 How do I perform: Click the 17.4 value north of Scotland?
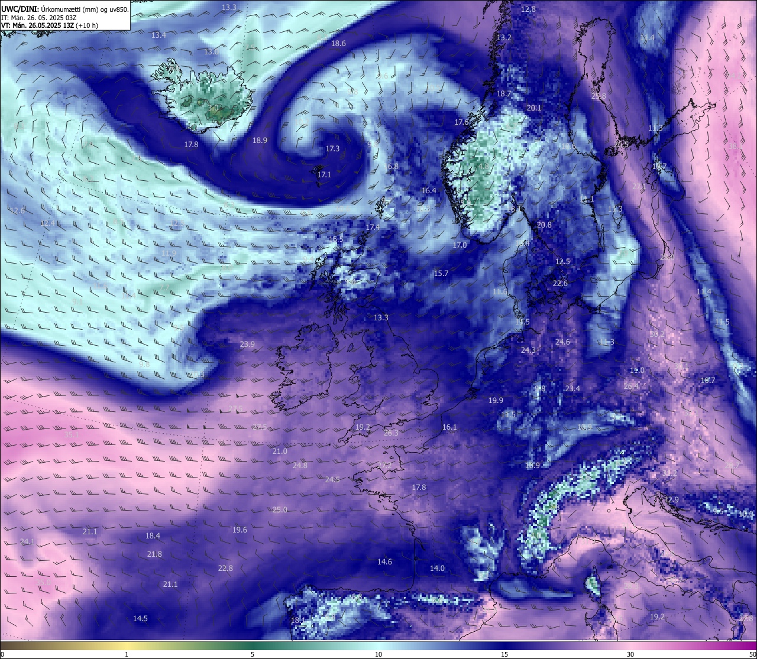373,228
